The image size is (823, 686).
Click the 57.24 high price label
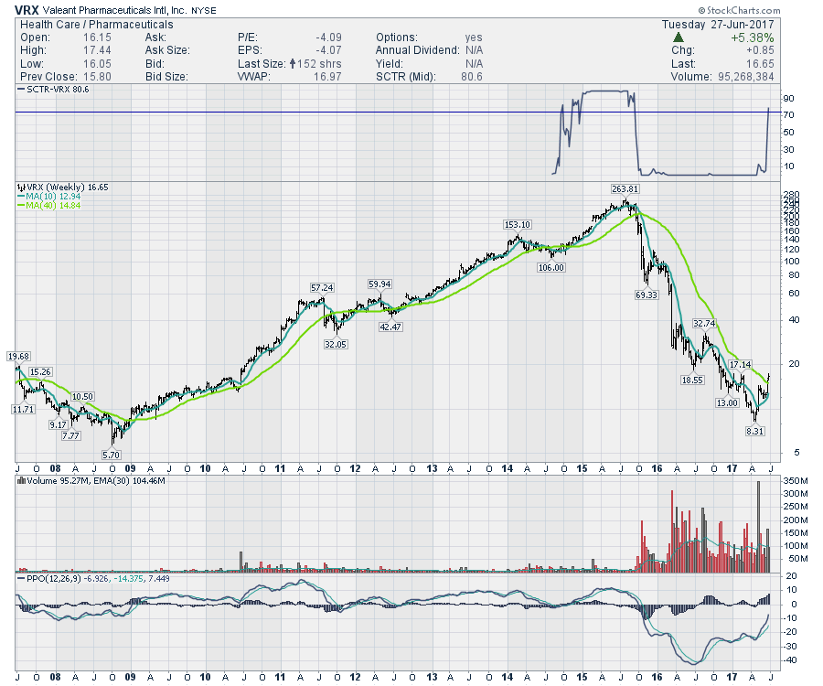click(322, 287)
